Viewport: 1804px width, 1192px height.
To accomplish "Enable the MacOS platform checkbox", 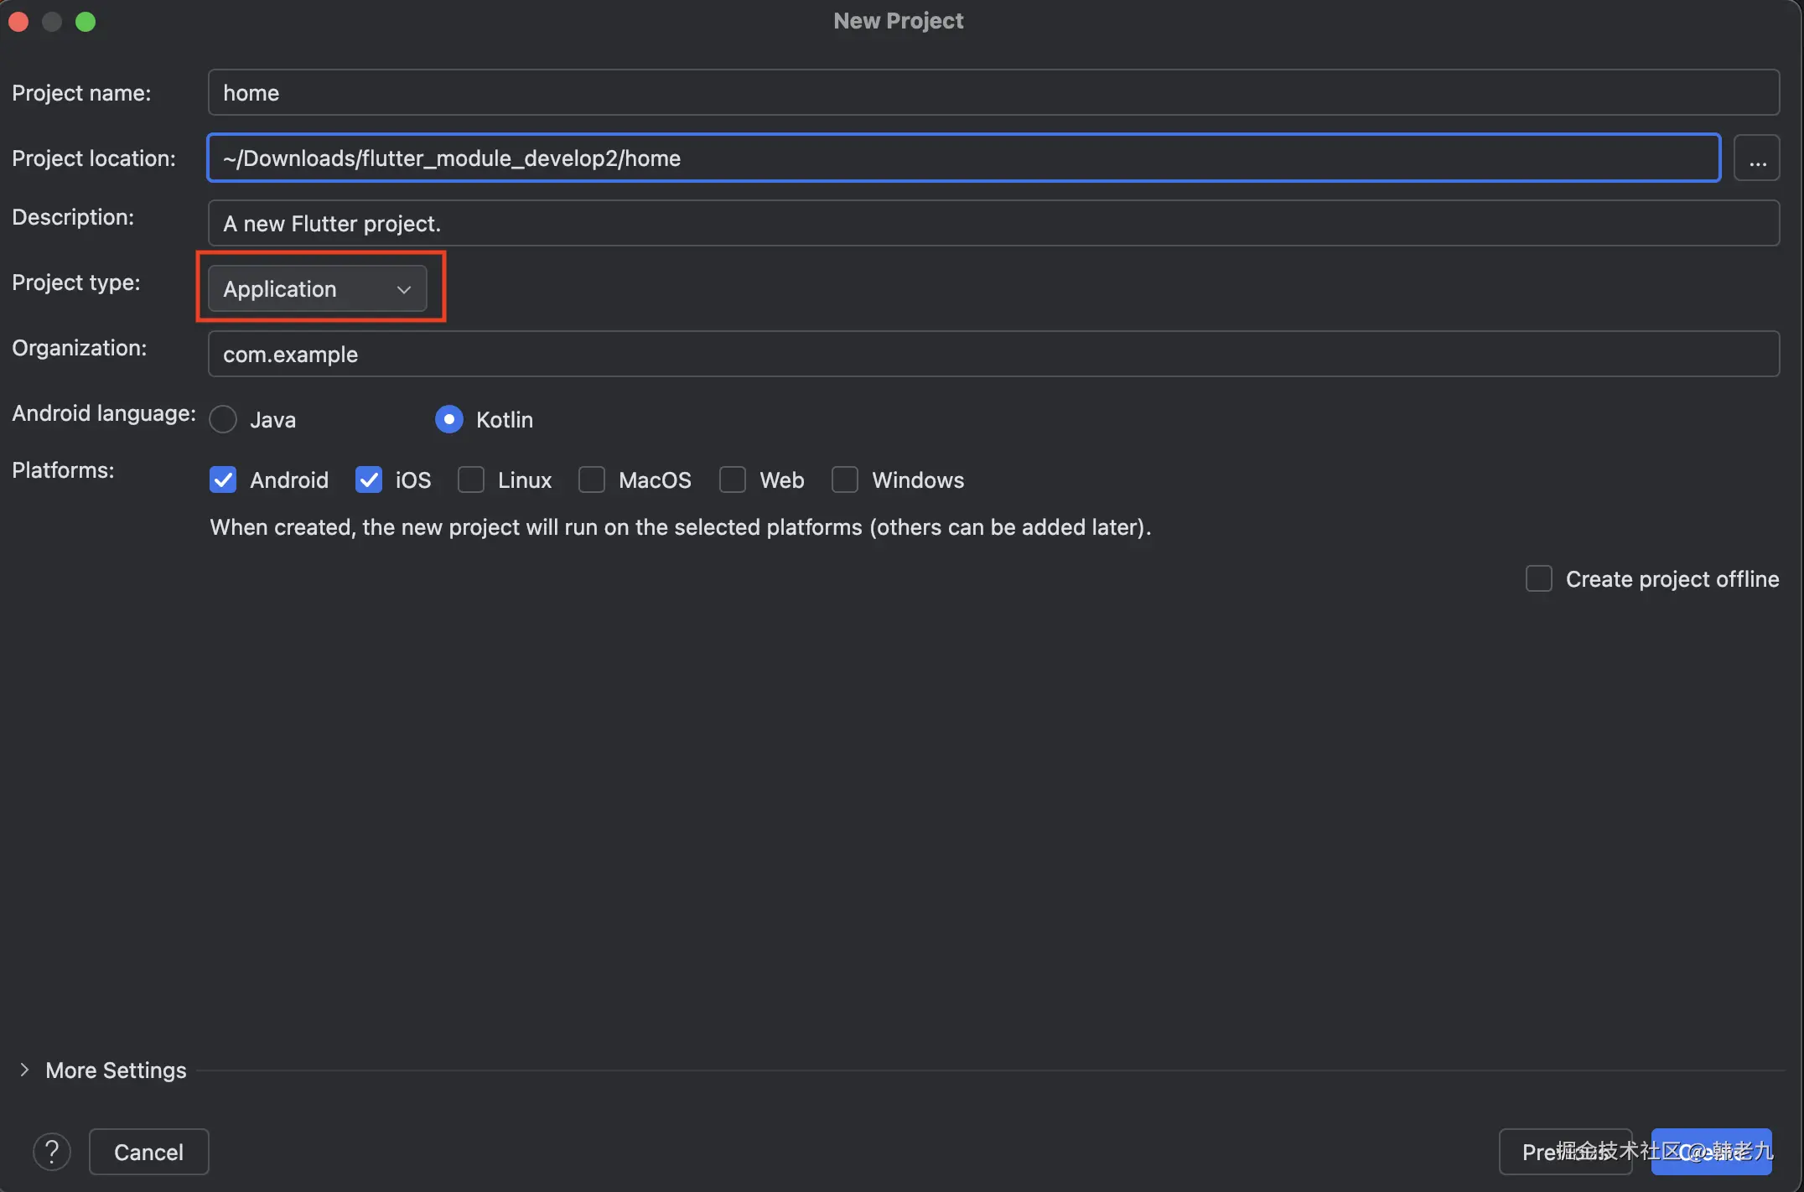I will (x=592, y=479).
